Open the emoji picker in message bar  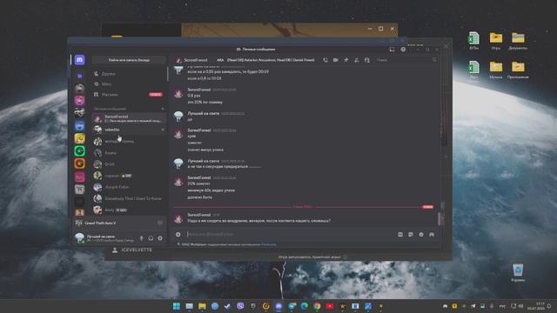pyautogui.click(x=421, y=234)
